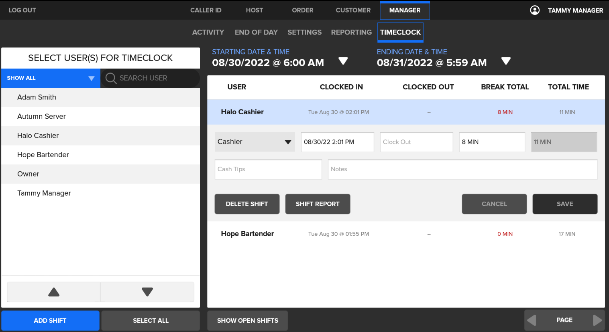Image resolution: width=609 pixels, height=332 pixels.
Task: Click the next page arrow
Action: pos(597,320)
